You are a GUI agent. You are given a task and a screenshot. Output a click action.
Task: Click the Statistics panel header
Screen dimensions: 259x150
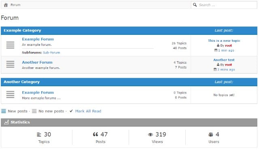point(129,122)
